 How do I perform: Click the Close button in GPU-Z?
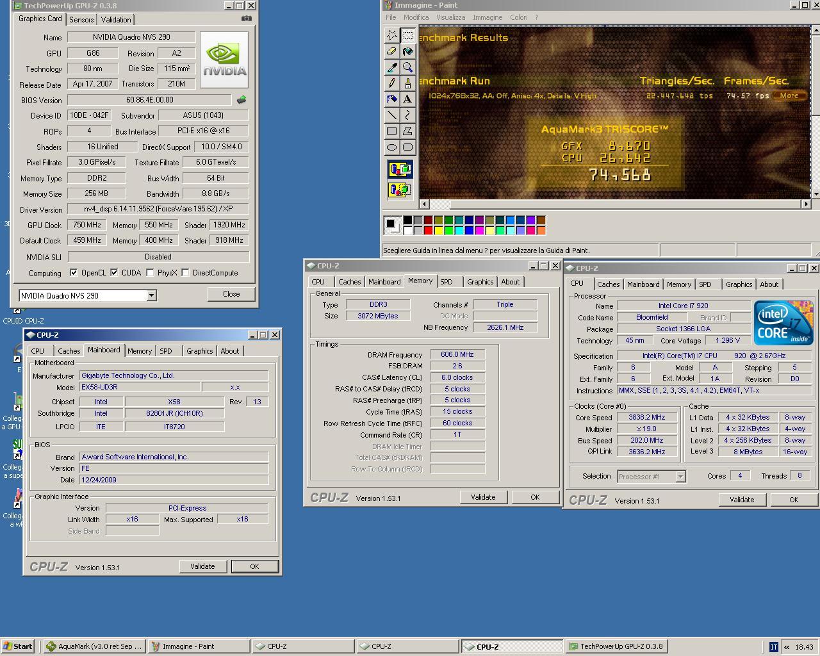pyautogui.click(x=231, y=294)
